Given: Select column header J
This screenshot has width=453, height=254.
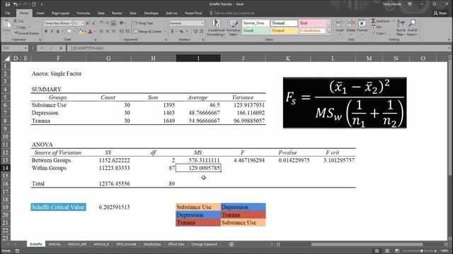Looking at the screenshot, I should 243,59.
